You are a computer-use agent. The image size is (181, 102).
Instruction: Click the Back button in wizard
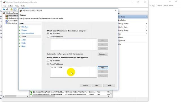point(85,86)
